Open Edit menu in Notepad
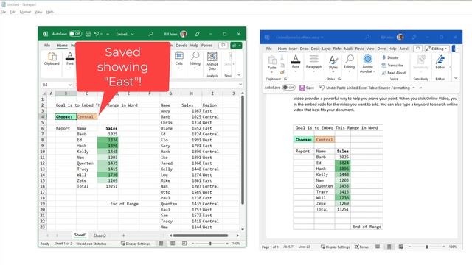The height and width of the screenshot is (265, 472). tap(13, 12)
